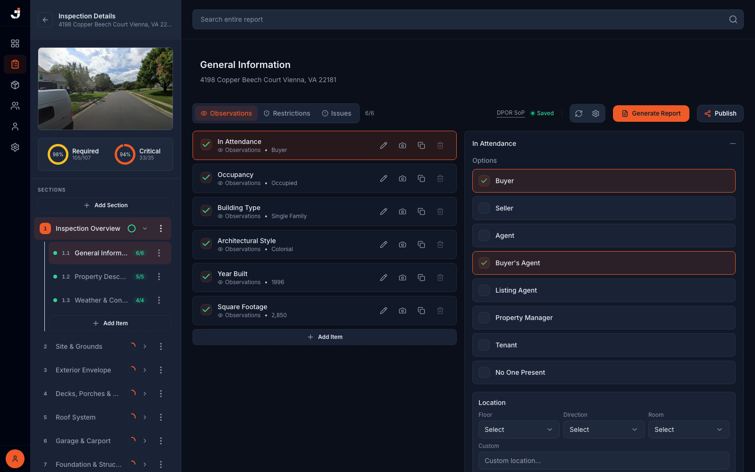The height and width of the screenshot is (472, 755).
Task: Focus the Search entire report field
Action: click(x=468, y=19)
